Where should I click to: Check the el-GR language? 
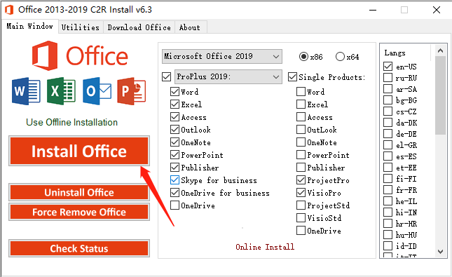point(388,145)
